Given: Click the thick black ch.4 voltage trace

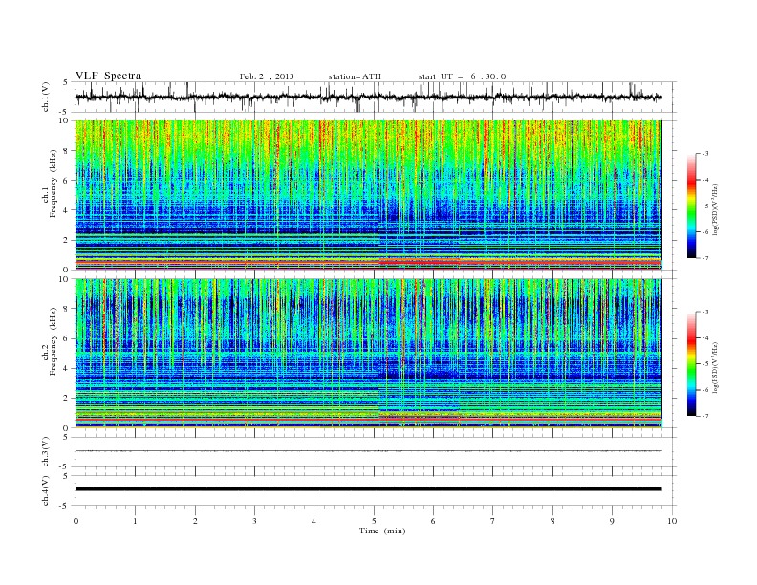Looking at the screenshot, I should [x=368, y=489].
